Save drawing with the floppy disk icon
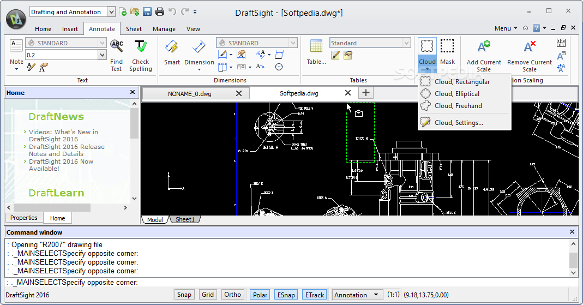 coord(147,12)
